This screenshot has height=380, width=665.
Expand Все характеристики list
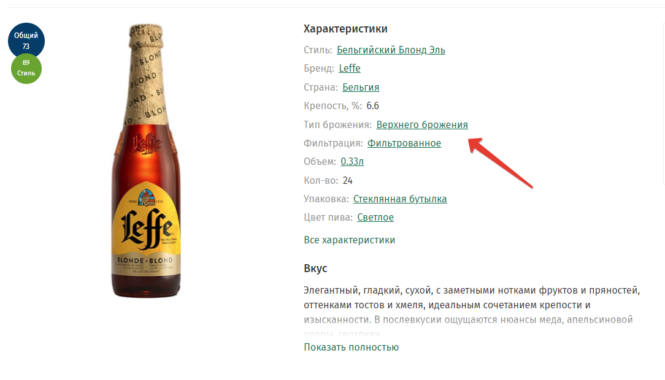pyautogui.click(x=350, y=240)
